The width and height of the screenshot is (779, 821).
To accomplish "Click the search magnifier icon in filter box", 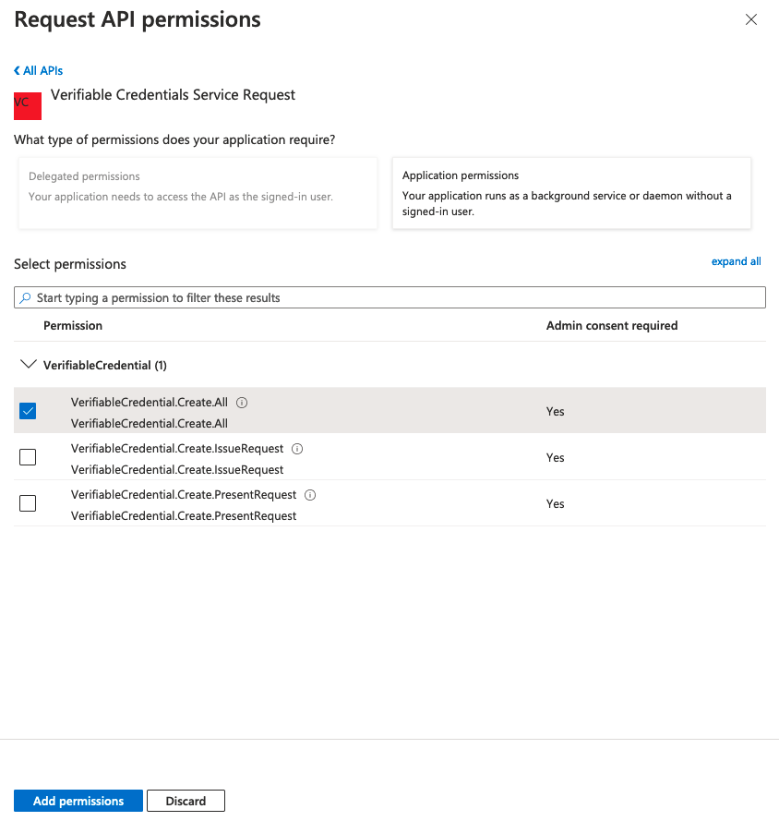I will point(26,298).
